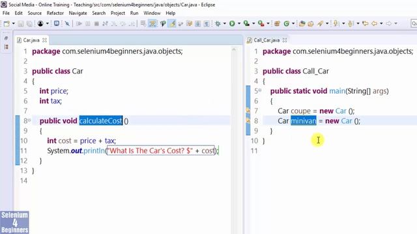Click warning marker on Call_Car line 7
417x234 pixels.
(248, 110)
